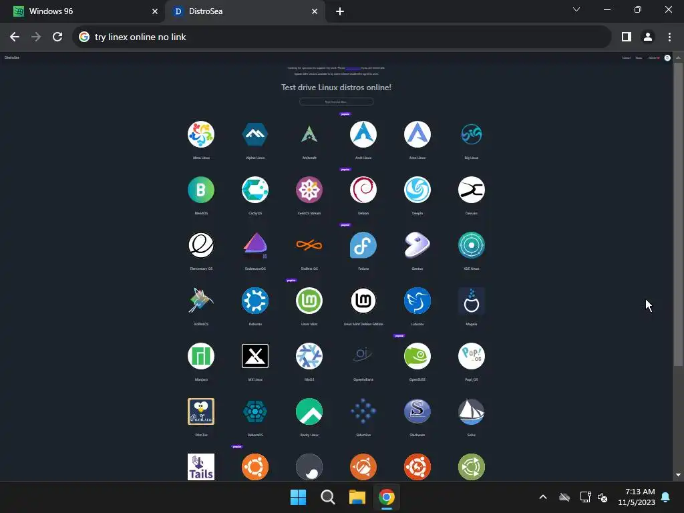Select the OpenSUSE chameleon icon
The image size is (684, 513).
(417, 356)
